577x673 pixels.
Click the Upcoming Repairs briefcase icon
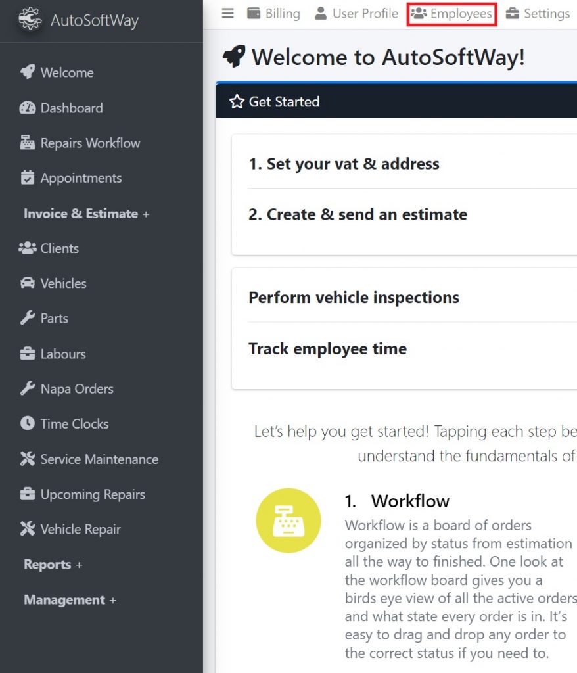click(28, 494)
